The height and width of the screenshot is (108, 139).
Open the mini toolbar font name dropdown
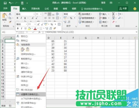point(26,24)
